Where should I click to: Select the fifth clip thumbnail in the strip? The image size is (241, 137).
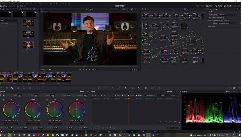(64, 78)
